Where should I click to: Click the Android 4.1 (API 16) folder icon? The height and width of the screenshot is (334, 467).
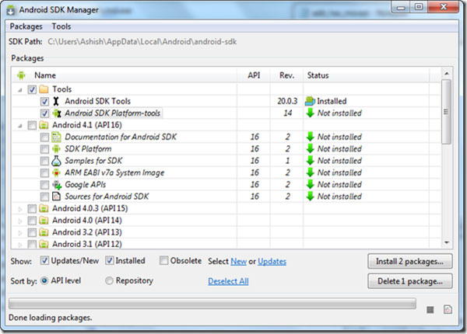coord(44,125)
